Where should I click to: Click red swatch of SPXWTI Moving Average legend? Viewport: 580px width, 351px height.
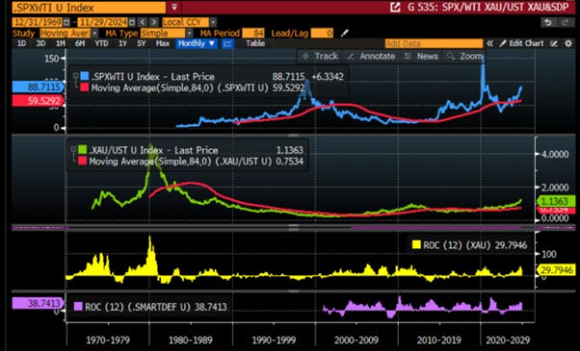point(85,88)
